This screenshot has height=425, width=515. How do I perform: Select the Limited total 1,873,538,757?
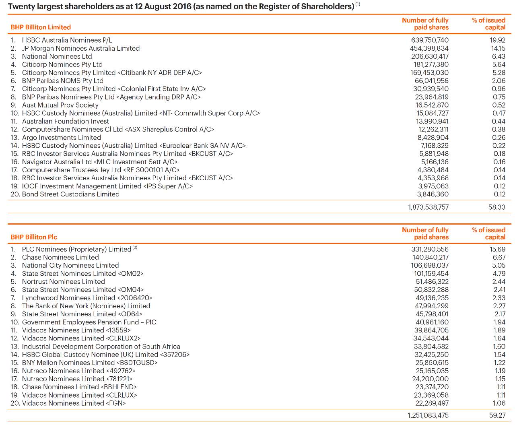tap(428, 207)
